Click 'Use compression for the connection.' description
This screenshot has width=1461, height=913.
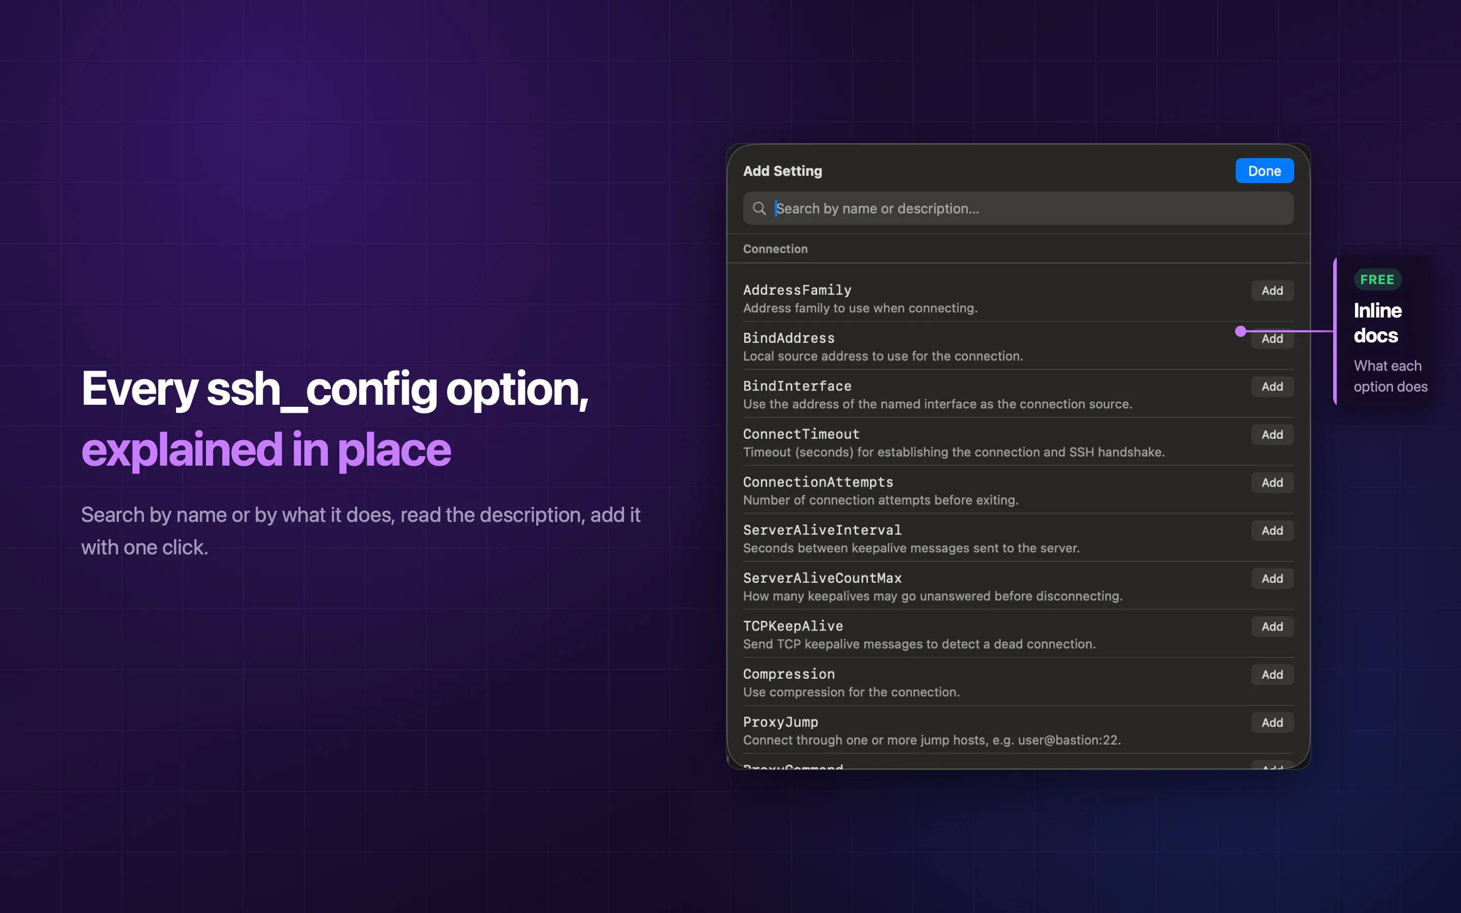pos(851,692)
